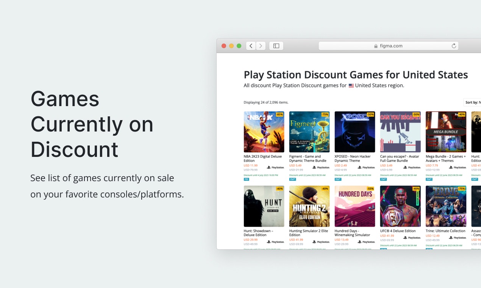
Task: Open the UFC 4 cover thumbnail
Action: (x=400, y=206)
